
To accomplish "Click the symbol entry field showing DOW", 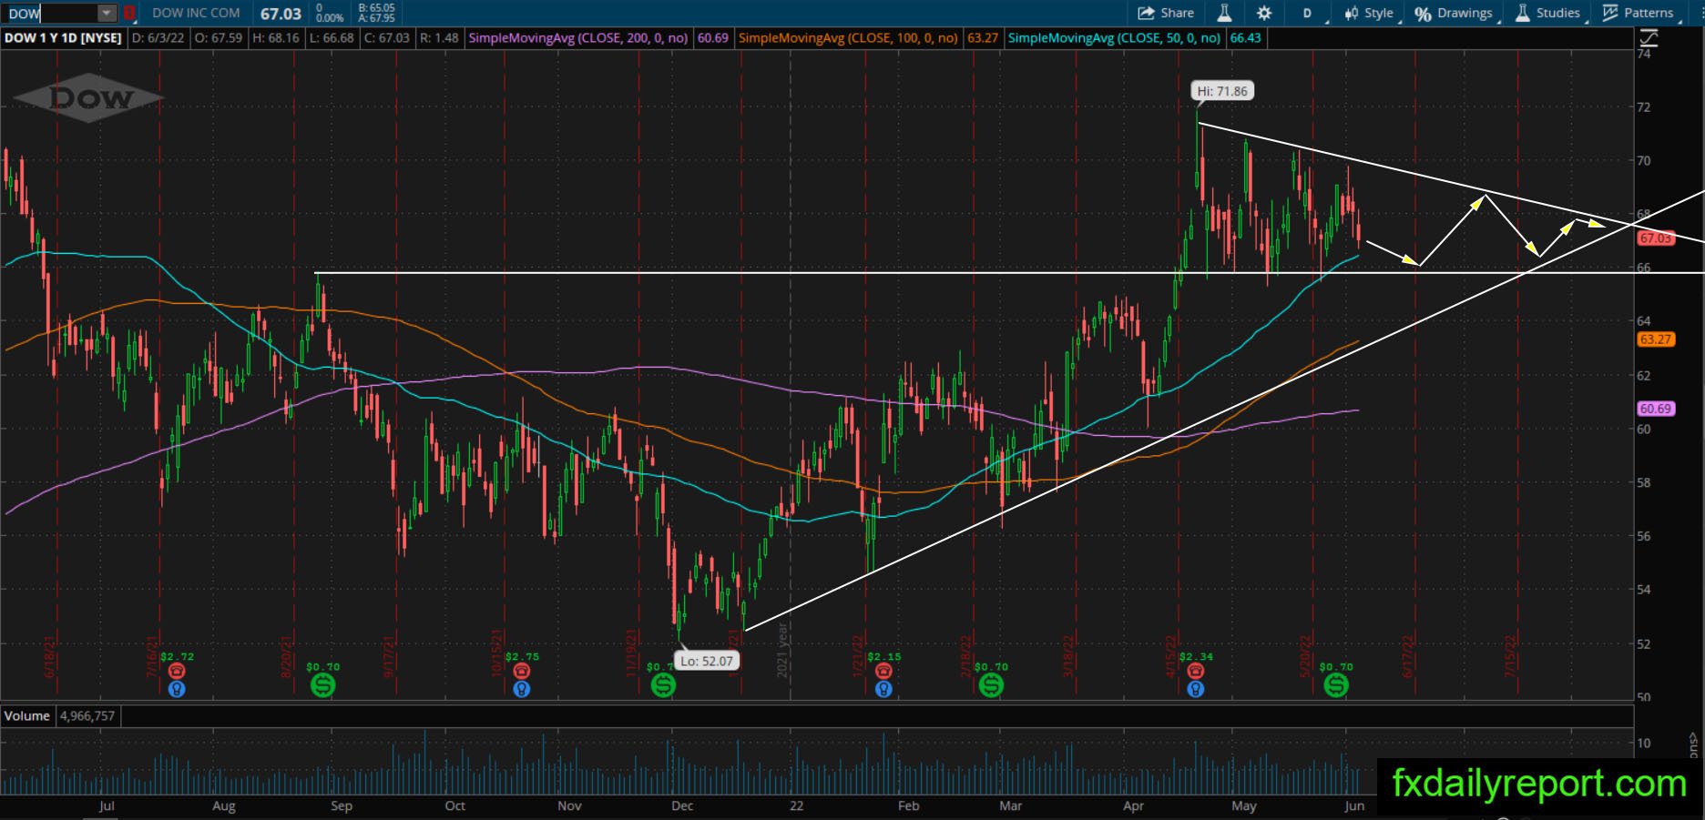I will click(51, 14).
